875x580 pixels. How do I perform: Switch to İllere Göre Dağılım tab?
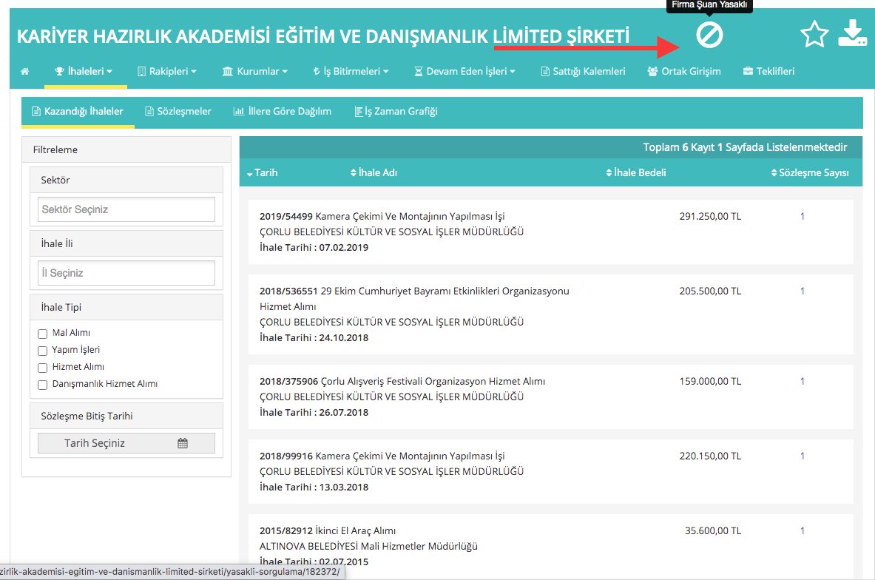[282, 112]
